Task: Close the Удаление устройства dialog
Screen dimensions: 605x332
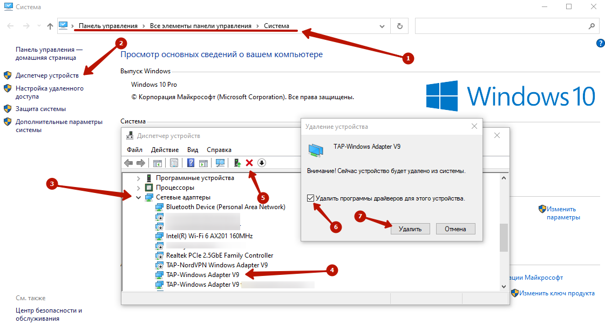Action: point(474,126)
